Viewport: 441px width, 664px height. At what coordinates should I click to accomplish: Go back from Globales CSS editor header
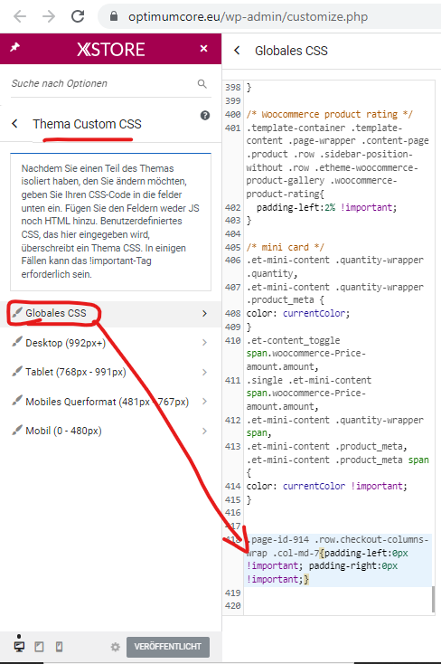[237, 51]
